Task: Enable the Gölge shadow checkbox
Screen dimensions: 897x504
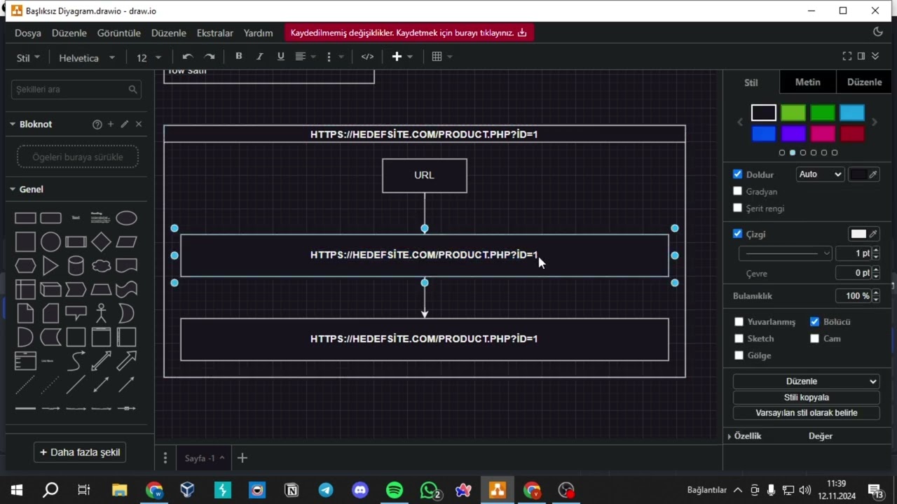Action: click(739, 356)
